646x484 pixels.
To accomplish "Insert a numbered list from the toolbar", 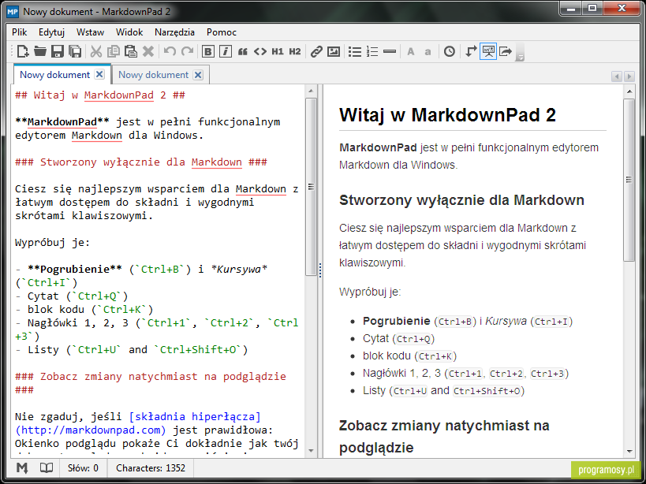I will pos(372,51).
